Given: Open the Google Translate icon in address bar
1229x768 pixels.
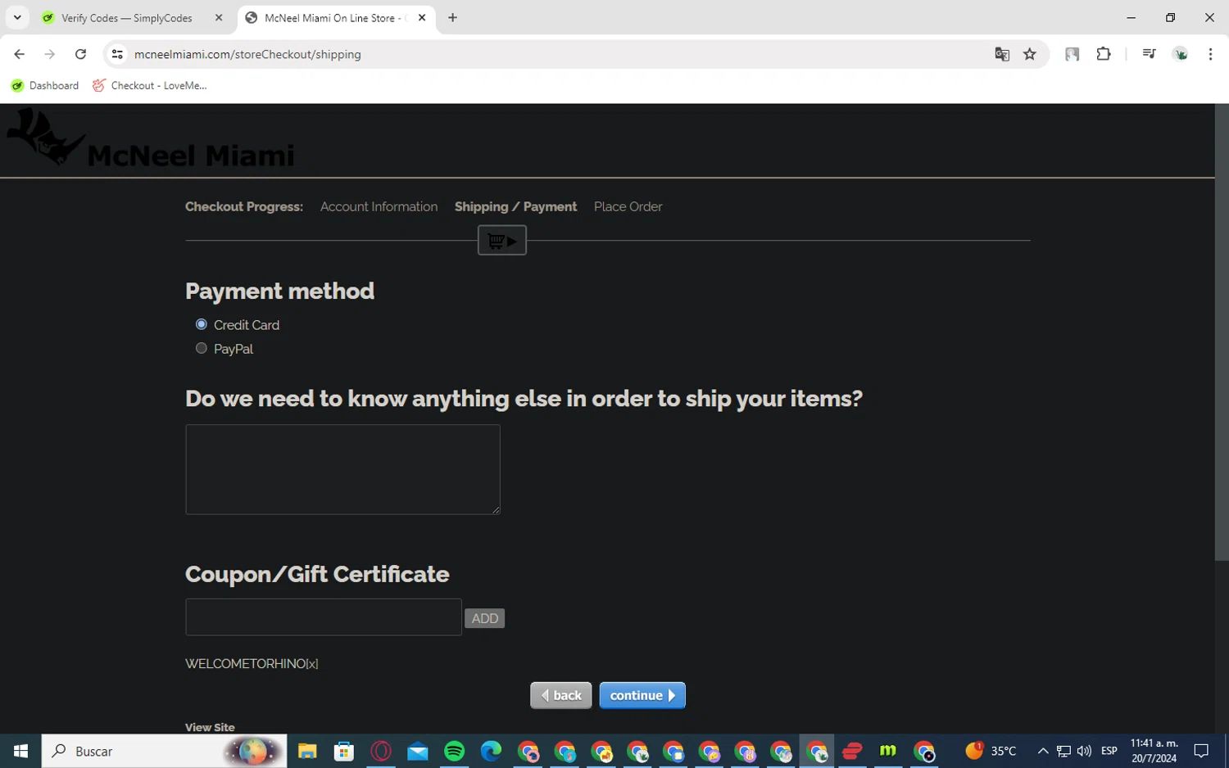Looking at the screenshot, I should click(x=1001, y=54).
